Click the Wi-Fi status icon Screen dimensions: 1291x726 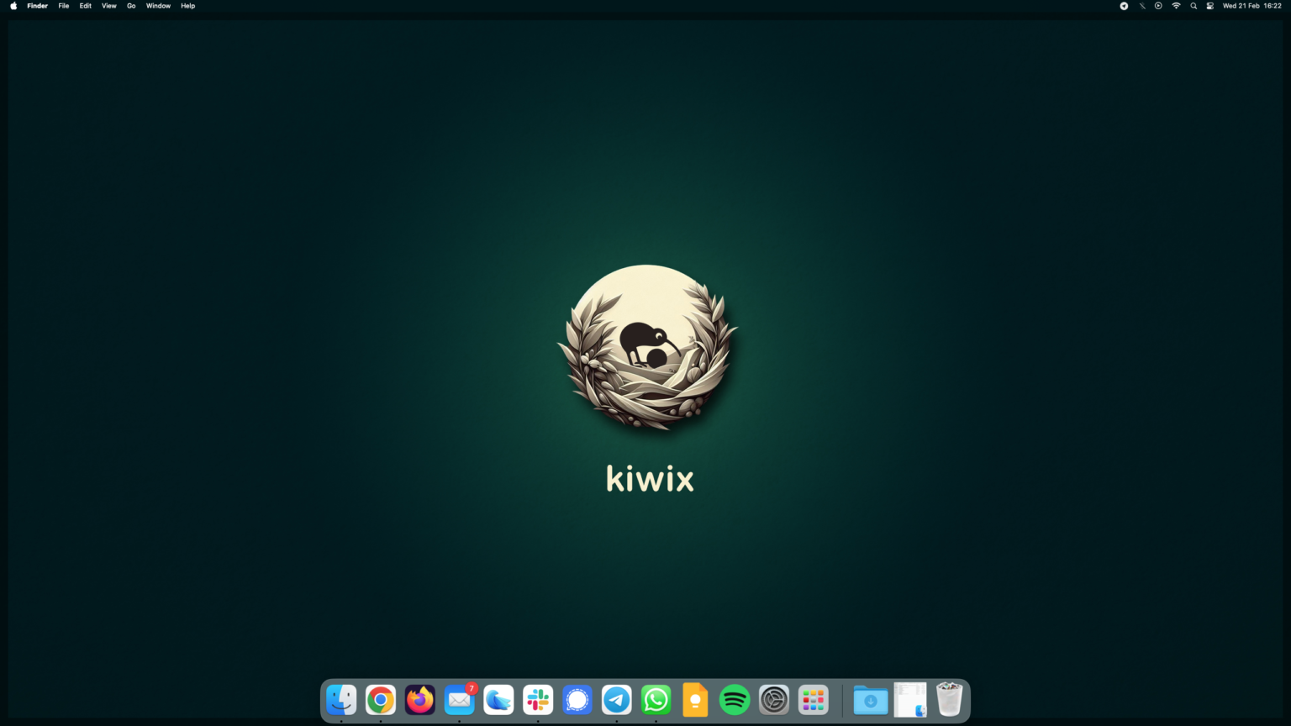click(x=1175, y=6)
